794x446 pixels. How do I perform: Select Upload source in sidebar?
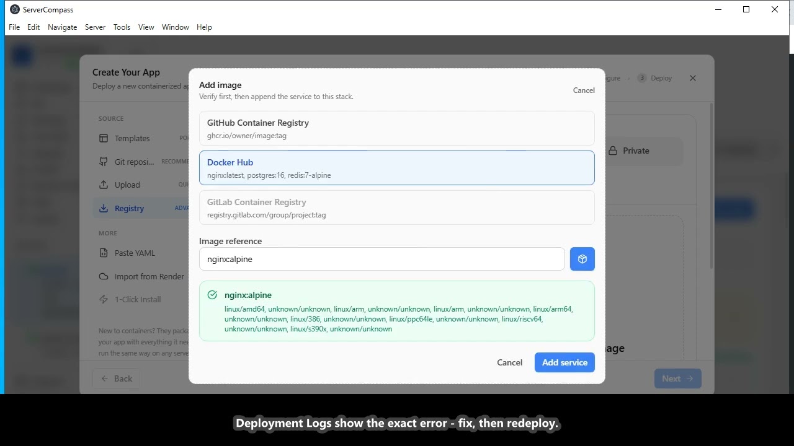click(x=141, y=185)
